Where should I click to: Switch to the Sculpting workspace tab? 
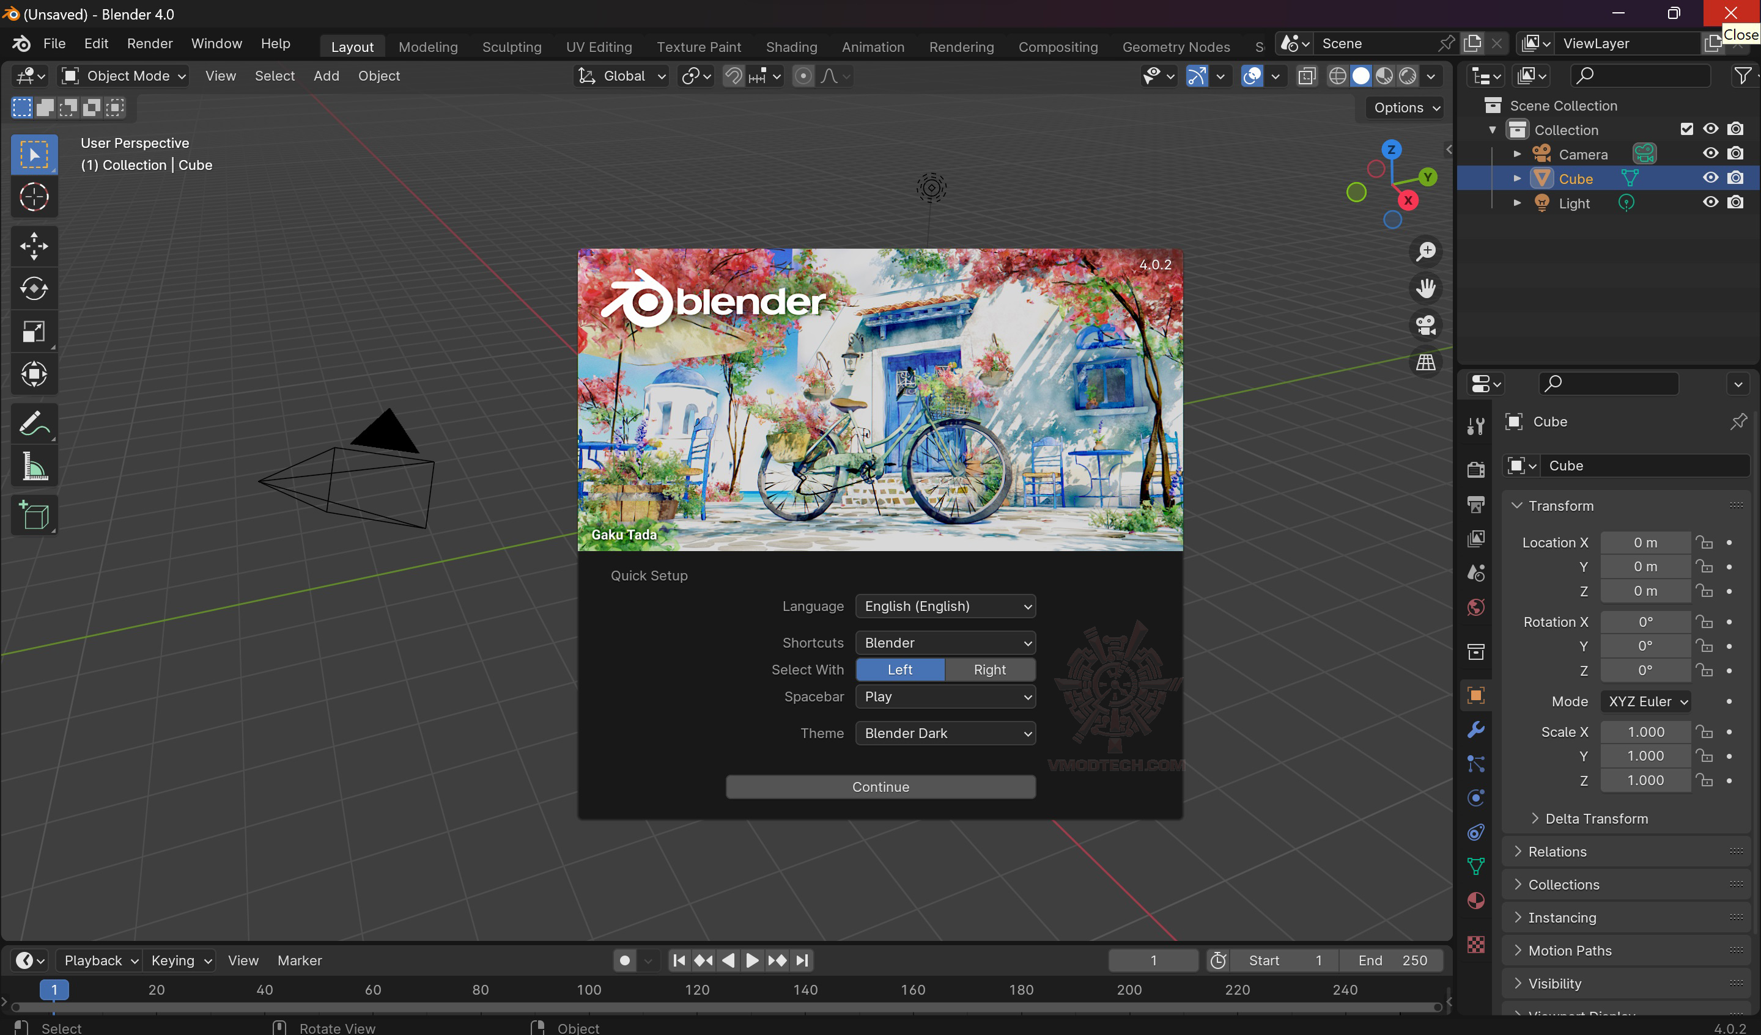point(512,47)
